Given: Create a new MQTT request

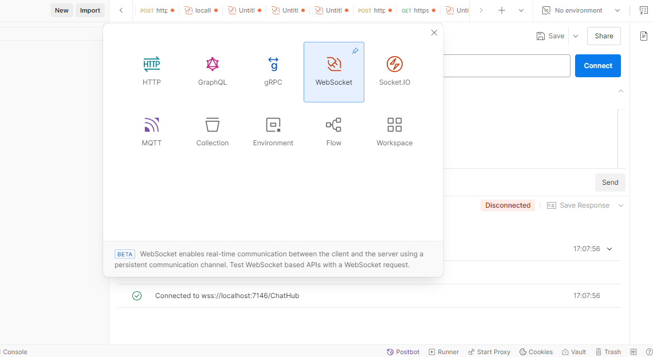Looking at the screenshot, I should tap(151, 131).
